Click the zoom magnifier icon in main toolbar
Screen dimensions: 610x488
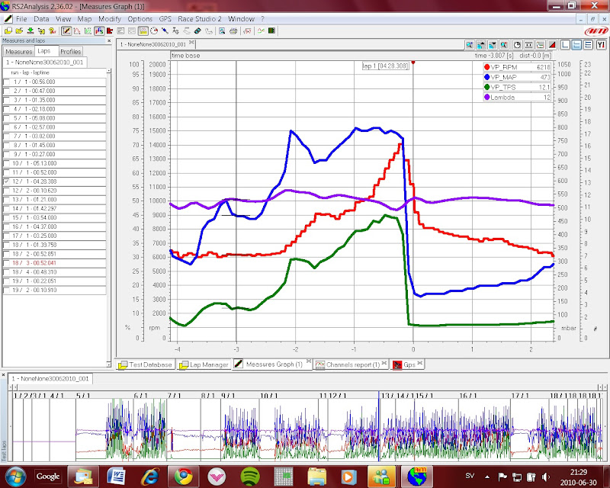click(222, 30)
